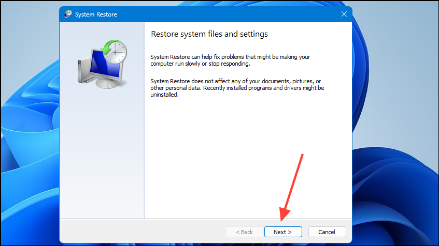Click the Next > button
The height and width of the screenshot is (246, 439).
[283, 232]
